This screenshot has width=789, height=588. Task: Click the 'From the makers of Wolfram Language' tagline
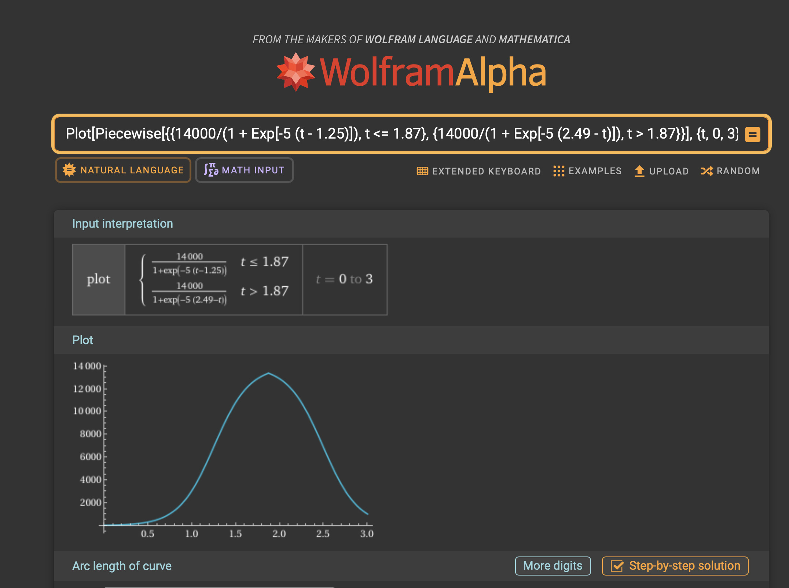coord(411,39)
